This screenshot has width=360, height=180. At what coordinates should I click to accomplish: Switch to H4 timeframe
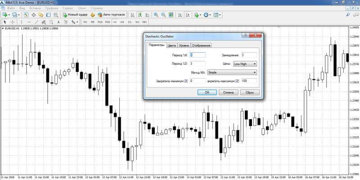tap(122, 22)
